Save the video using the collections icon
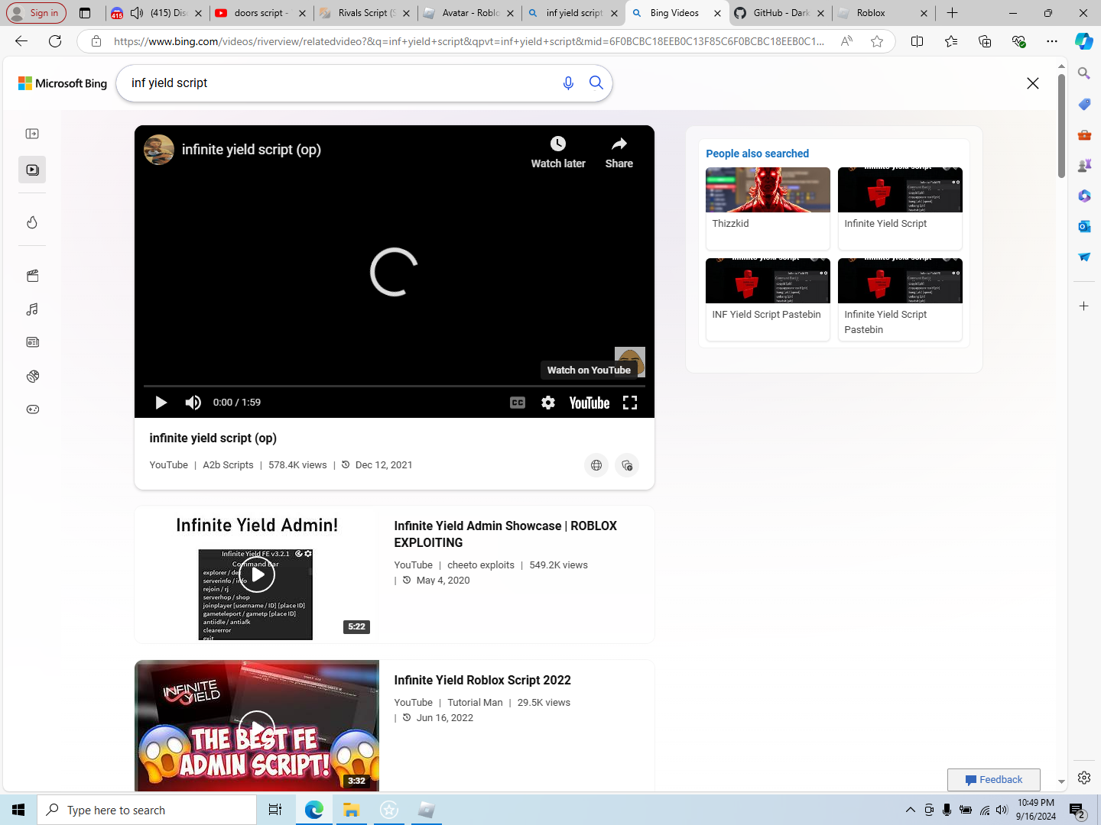Screen dimensions: 1101x825 click(x=627, y=465)
